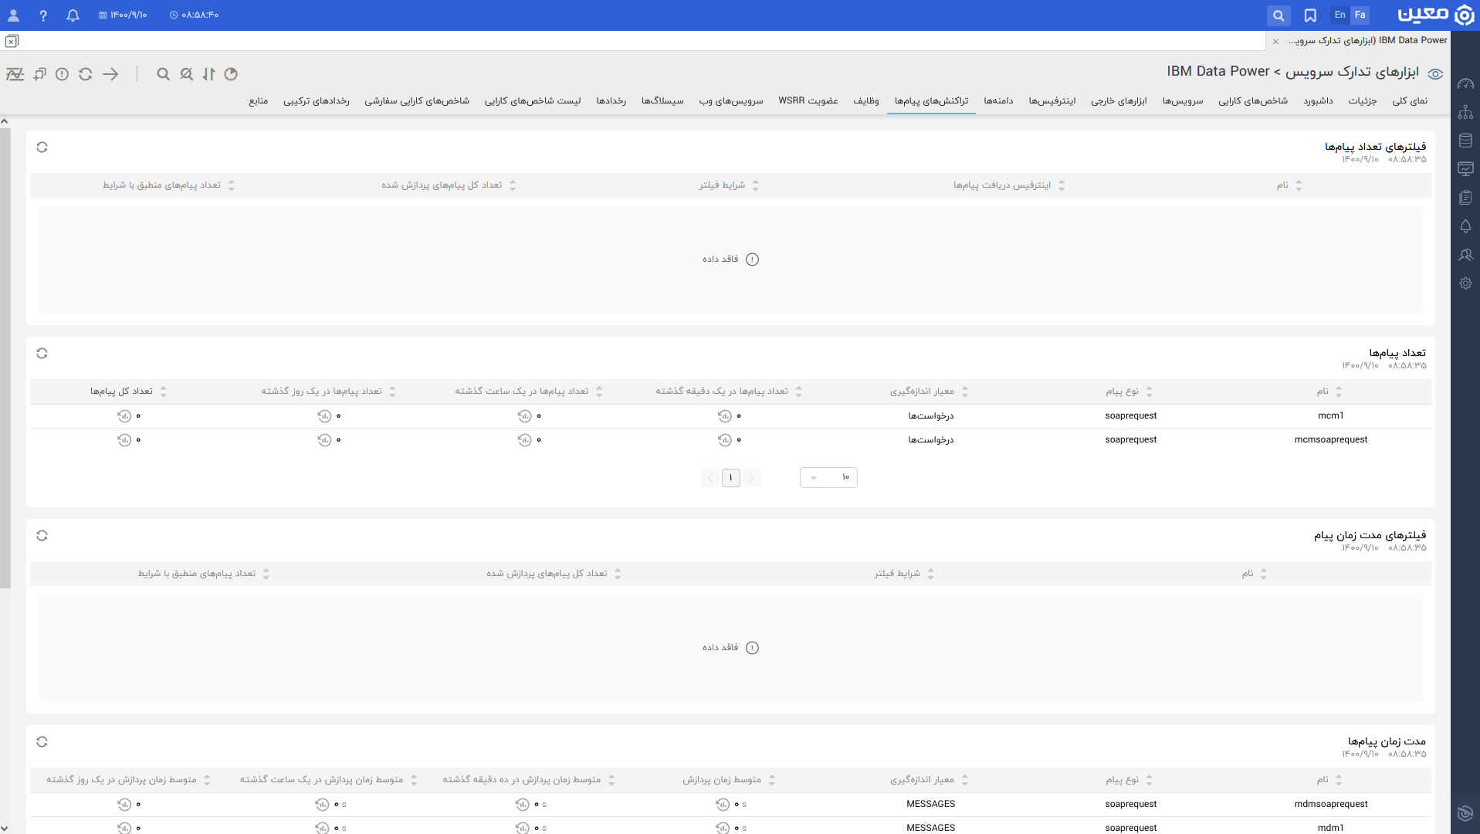Sort by نوع پیام in تعداد پیام‌ها table
The height and width of the screenshot is (834, 1480).
pos(1129,392)
